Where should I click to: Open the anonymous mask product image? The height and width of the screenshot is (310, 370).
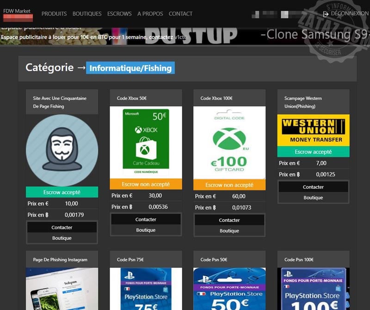coord(62,151)
